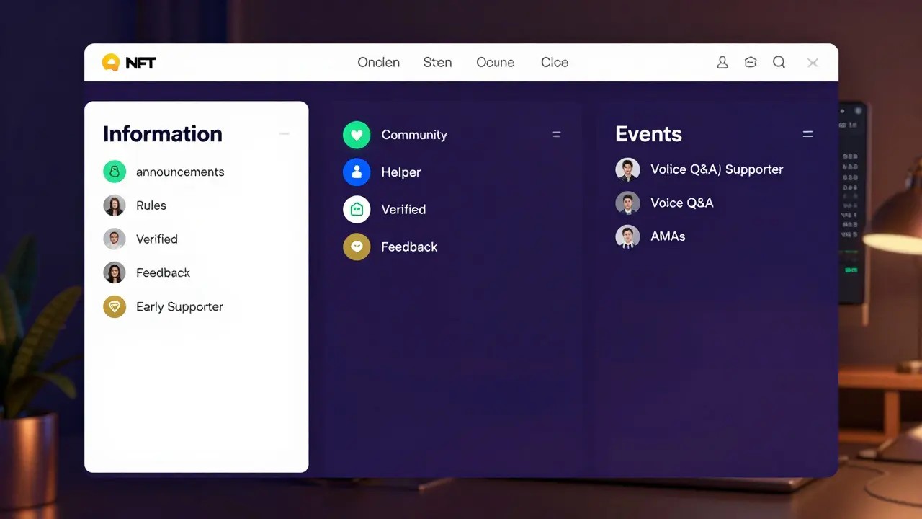Image resolution: width=922 pixels, height=519 pixels.
Task: Click the Rules channel link
Action: coord(151,205)
